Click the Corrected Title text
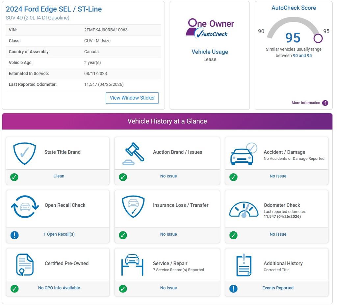Viewport: 337px width, 307px height. pos(276,270)
